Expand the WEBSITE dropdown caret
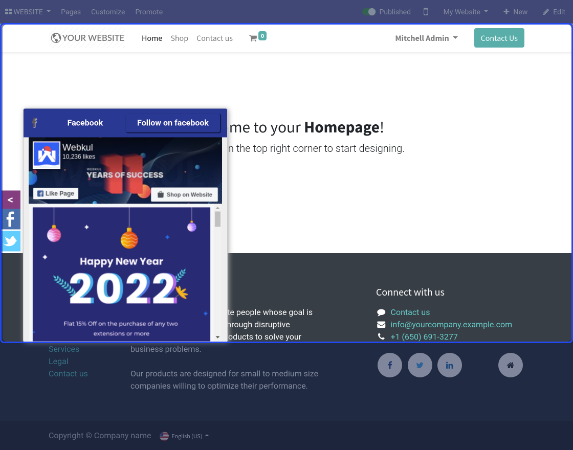Viewport: 573px width, 450px height. [x=49, y=11]
